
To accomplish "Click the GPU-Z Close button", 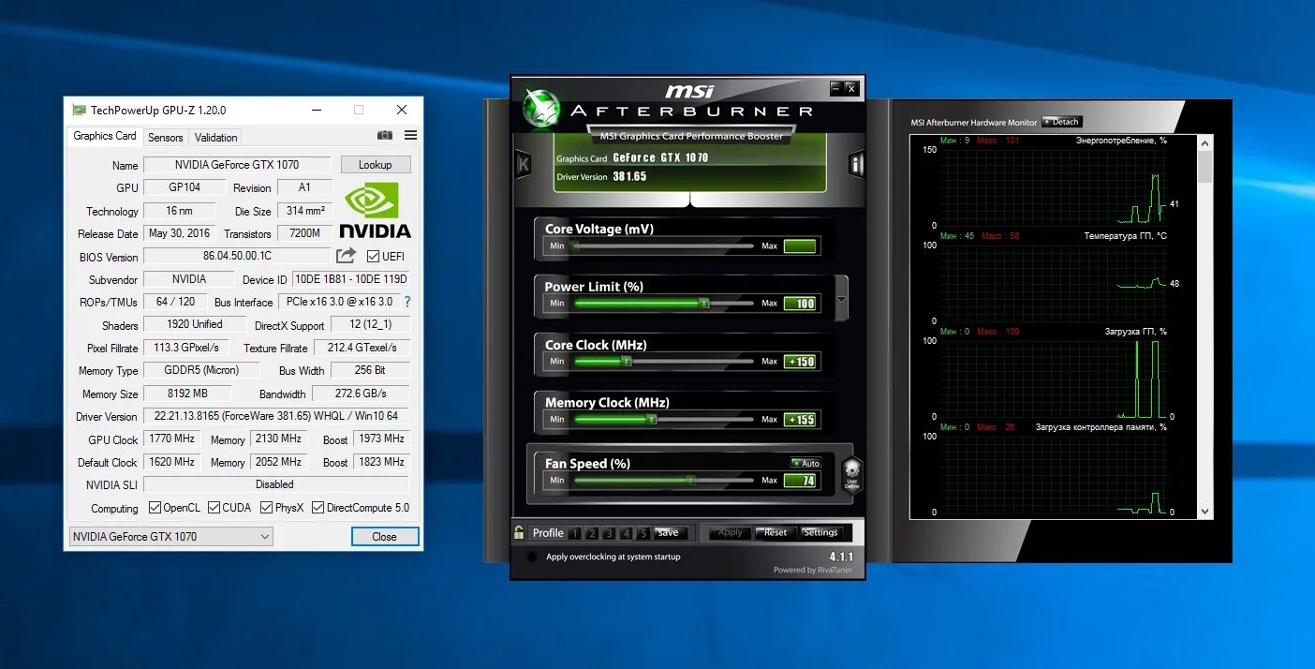I will 385,537.
